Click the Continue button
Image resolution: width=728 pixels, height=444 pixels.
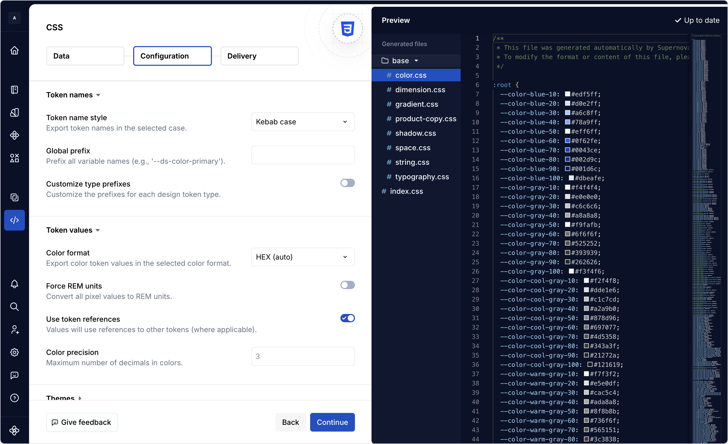pos(332,422)
